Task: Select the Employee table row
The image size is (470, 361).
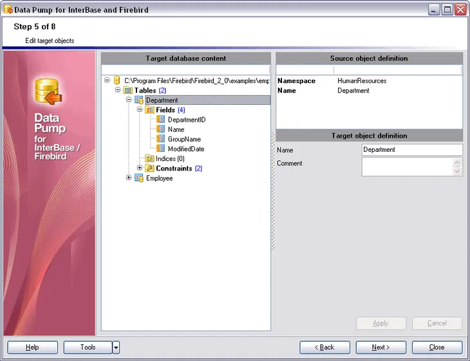Action: point(159,178)
